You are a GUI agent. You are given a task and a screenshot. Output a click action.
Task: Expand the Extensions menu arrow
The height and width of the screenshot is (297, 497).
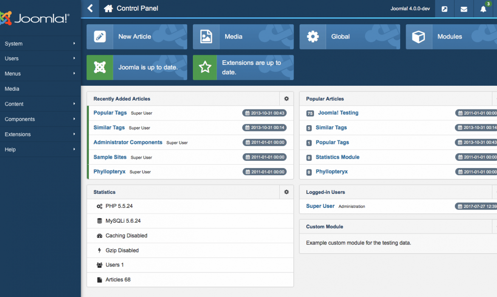[x=74, y=134]
